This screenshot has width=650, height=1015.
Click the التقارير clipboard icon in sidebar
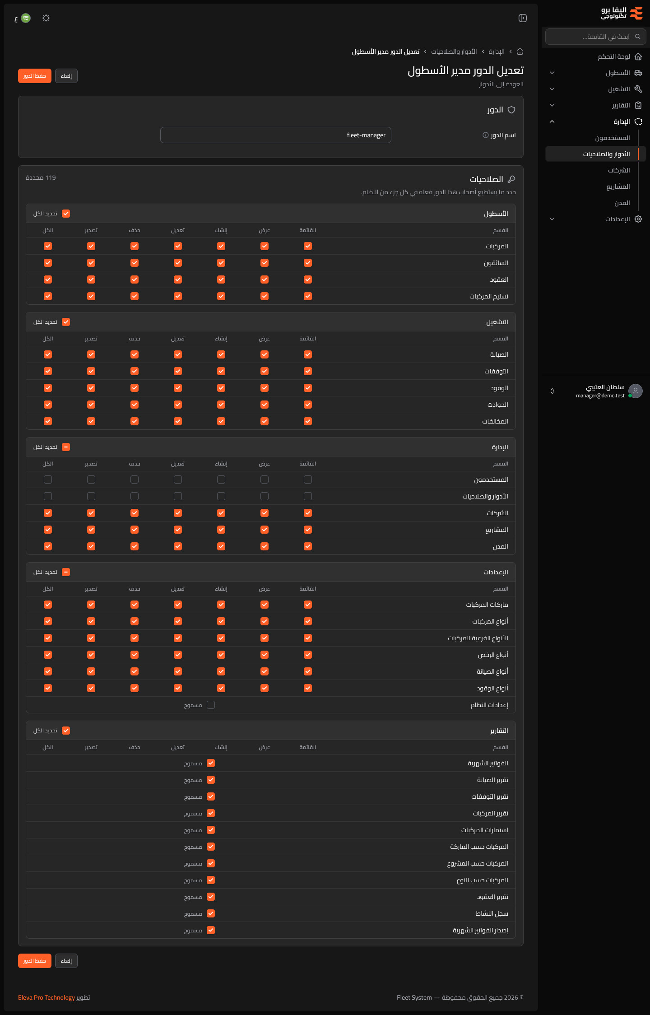tap(638, 105)
